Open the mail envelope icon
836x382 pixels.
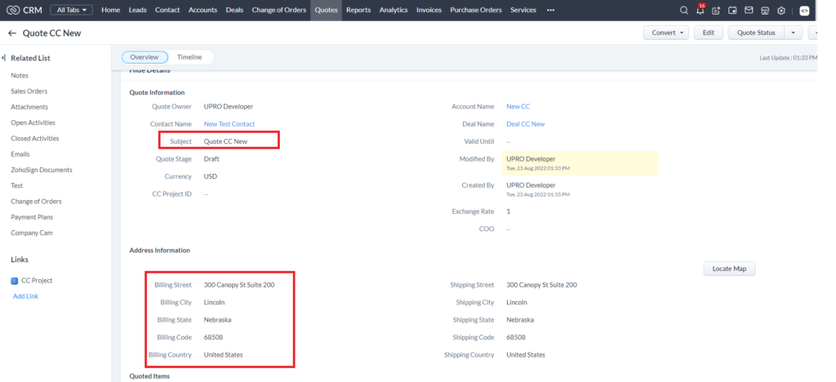click(749, 10)
